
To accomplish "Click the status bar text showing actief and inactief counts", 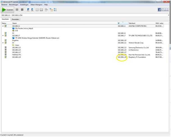I will coord(12,135).
